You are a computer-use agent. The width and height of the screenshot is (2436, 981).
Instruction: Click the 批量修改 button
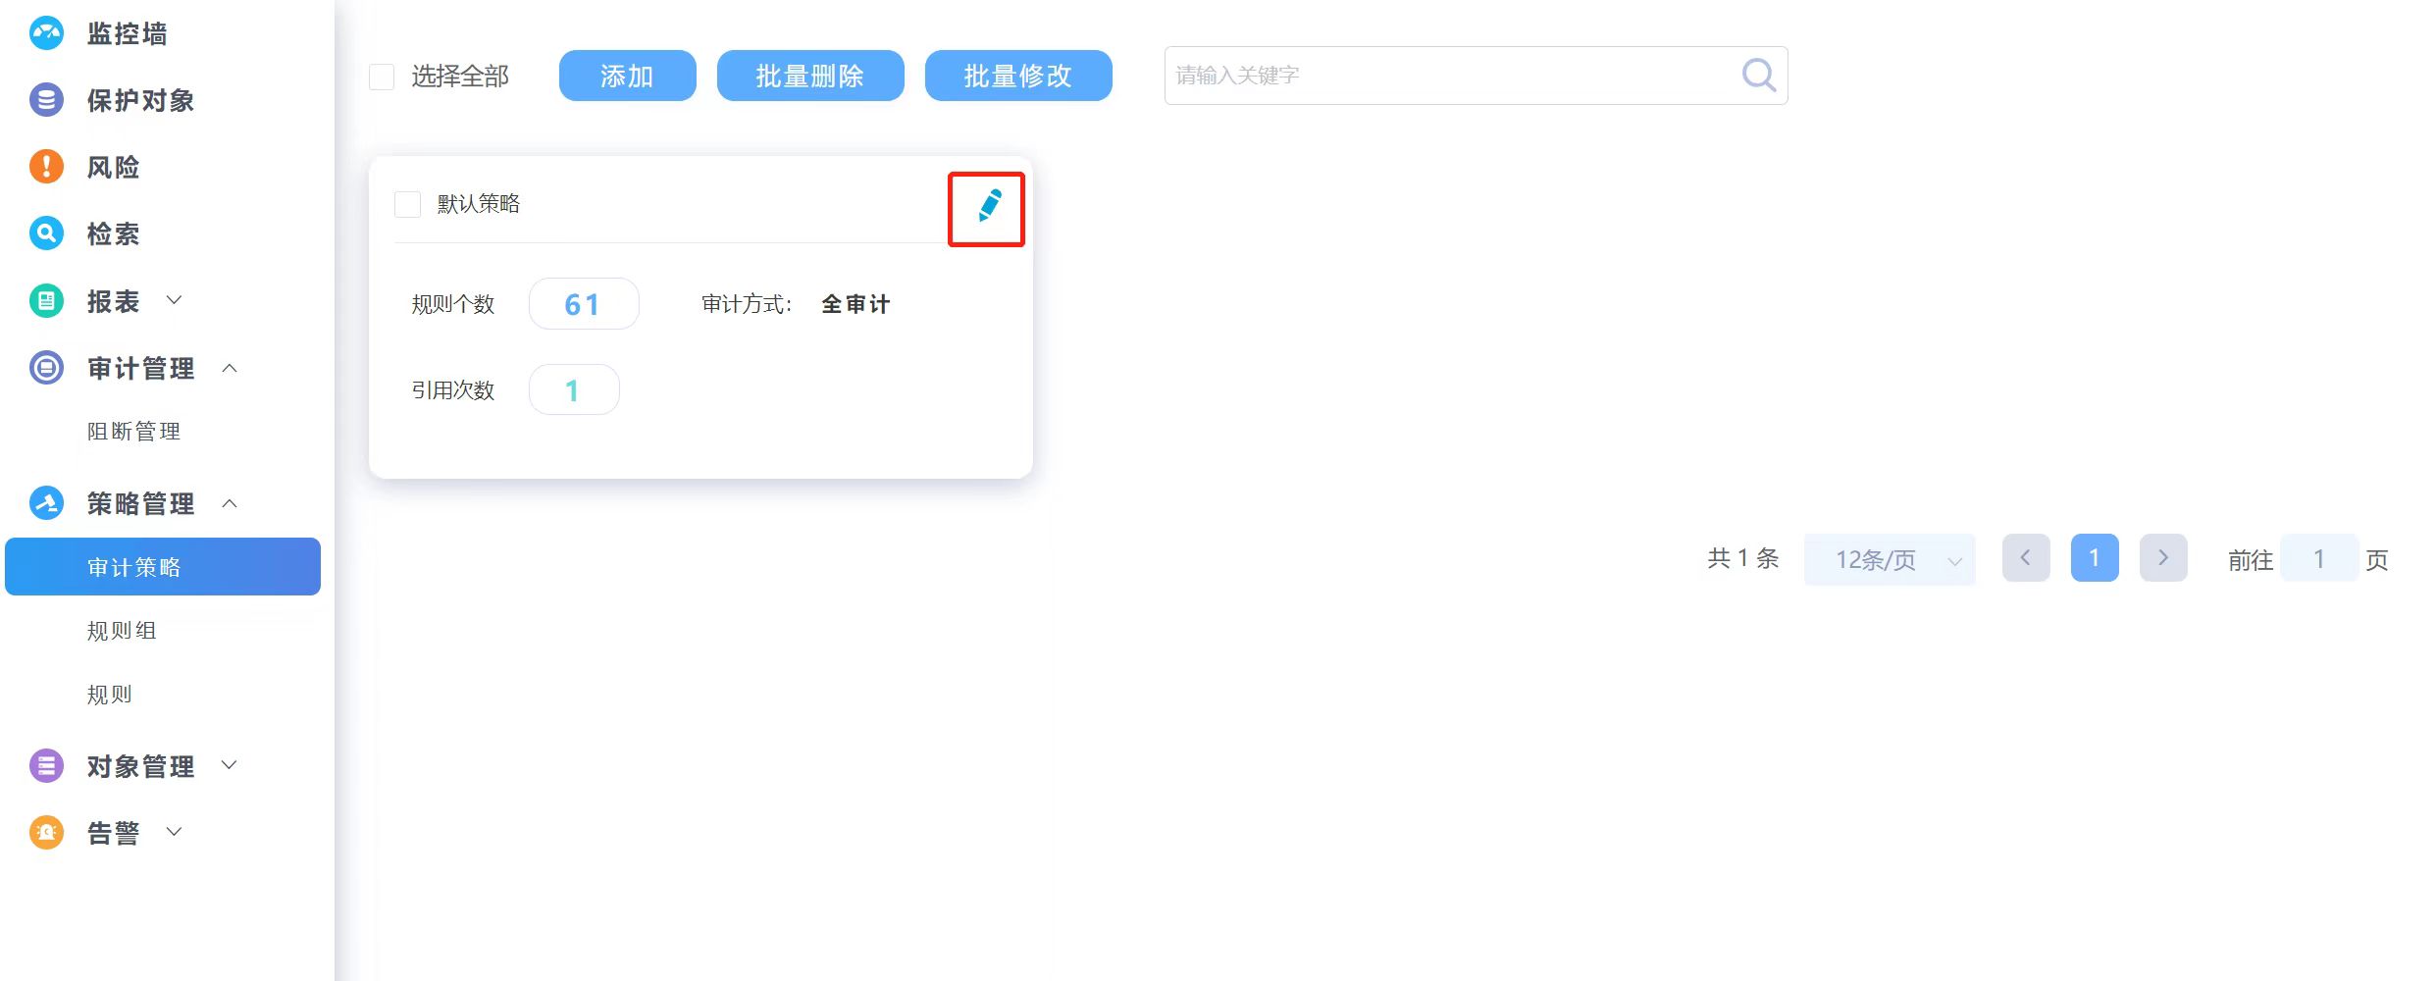[1018, 76]
